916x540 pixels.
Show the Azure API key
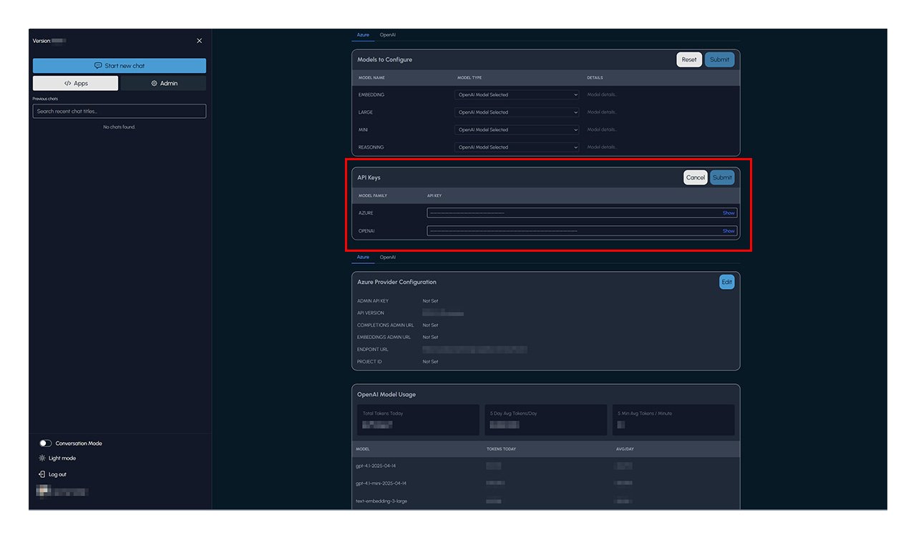pyautogui.click(x=728, y=213)
